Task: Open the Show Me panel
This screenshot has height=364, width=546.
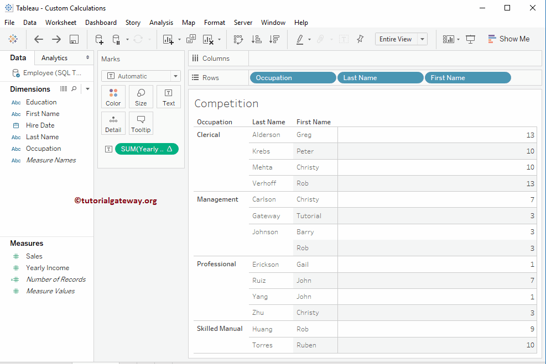Action: click(508, 39)
